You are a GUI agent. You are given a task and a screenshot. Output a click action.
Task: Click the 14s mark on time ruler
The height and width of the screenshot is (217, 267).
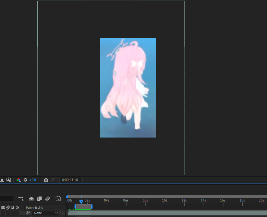(203, 200)
